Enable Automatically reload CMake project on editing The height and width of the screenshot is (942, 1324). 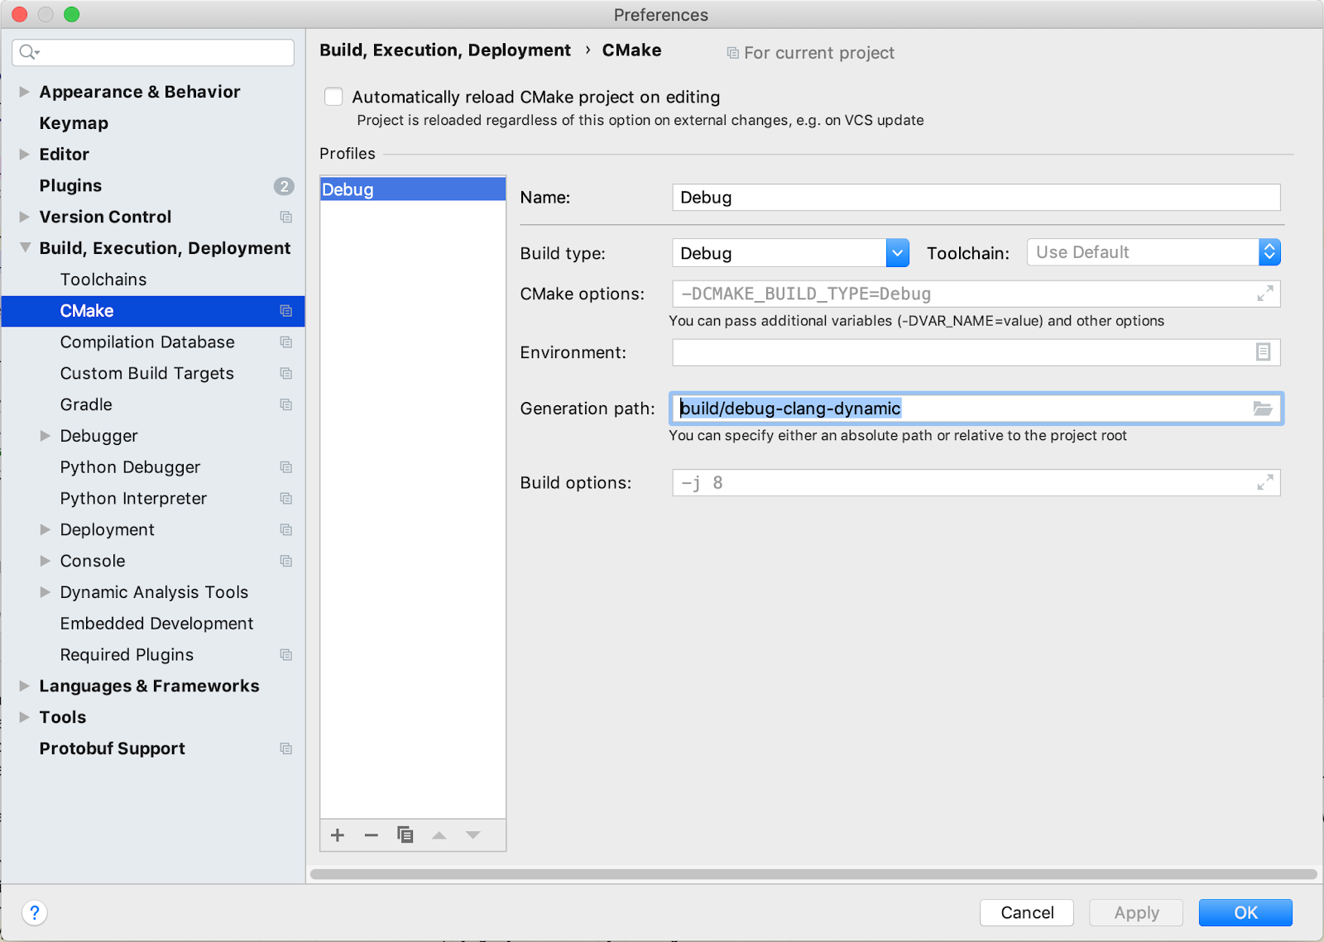(333, 96)
